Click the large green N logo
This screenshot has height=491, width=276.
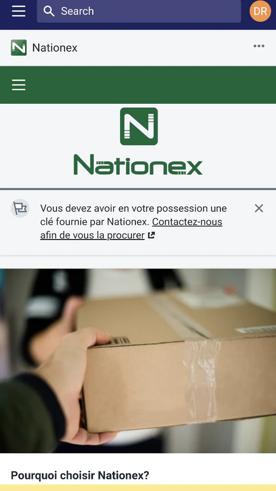139,126
